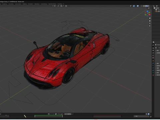Expand the overlays options dropdown arrow

[139, 6]
